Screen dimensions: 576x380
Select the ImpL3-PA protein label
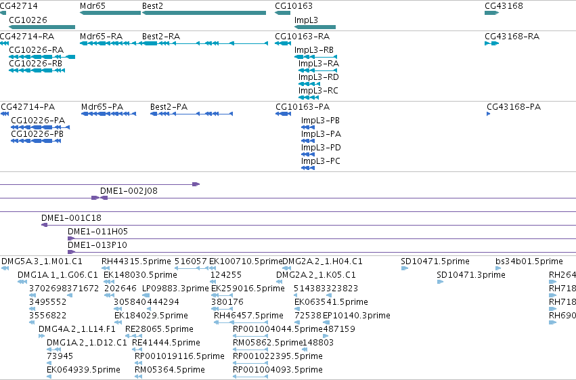(x=321, y=134)
